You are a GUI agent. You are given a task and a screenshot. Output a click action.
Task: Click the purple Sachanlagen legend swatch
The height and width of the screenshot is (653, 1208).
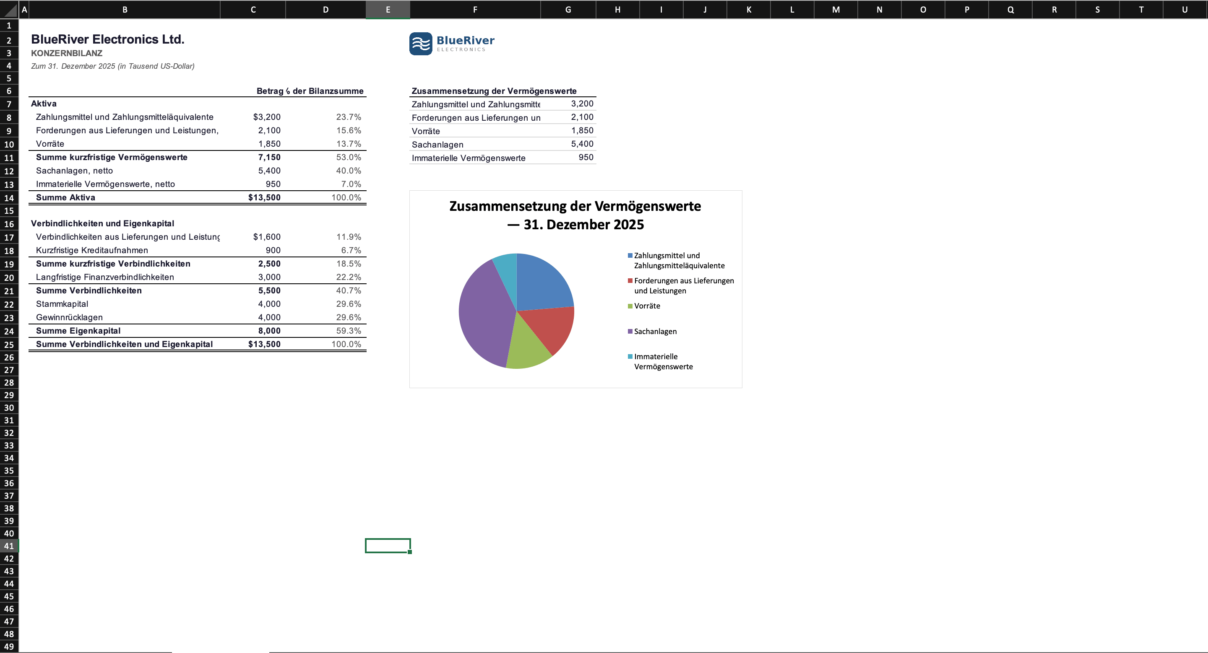click(x=630, y=332)
